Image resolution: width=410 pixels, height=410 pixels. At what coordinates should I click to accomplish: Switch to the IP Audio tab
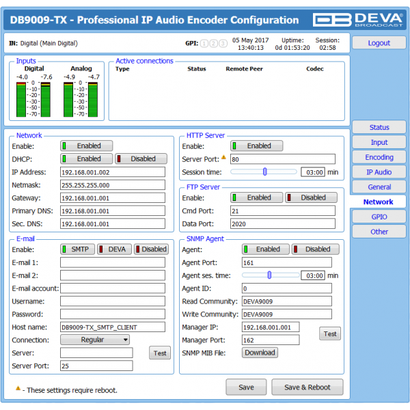pos(379,172)
